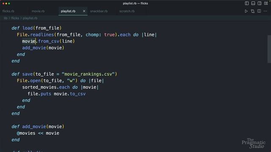Open the customize layout icon
The image size is (271, 152).
point(266,3)
